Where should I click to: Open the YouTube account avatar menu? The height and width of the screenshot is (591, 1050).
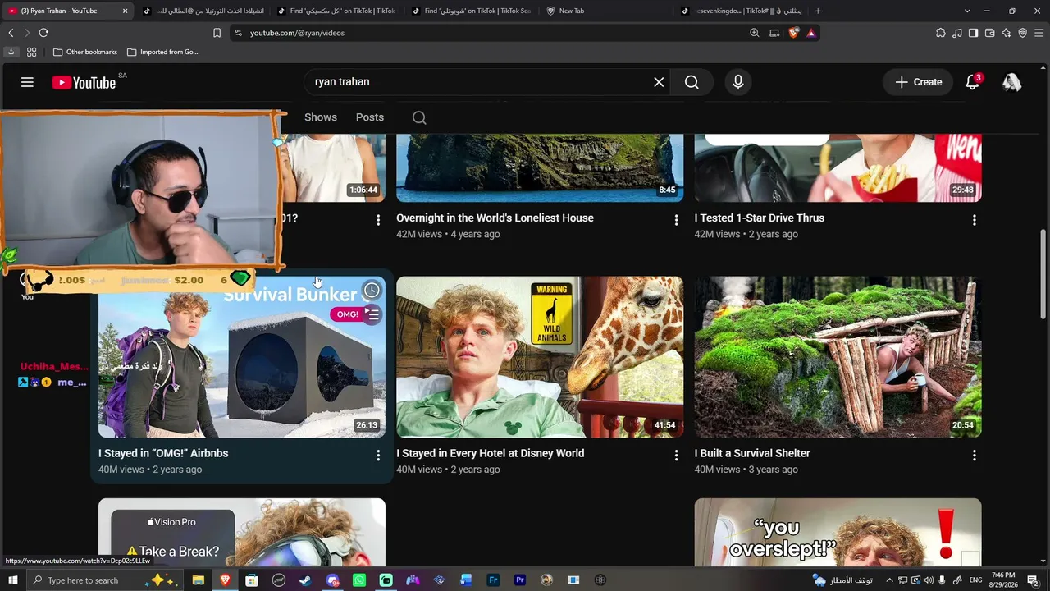point(1012,82)
